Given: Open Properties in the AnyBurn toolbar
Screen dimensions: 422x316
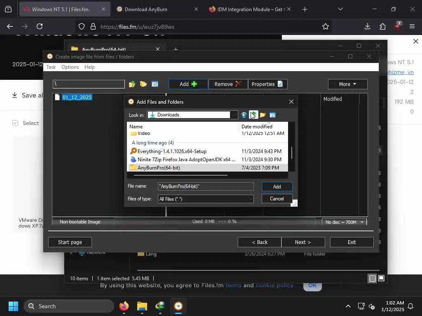Looking at the screenshot, I should (267, 84).
